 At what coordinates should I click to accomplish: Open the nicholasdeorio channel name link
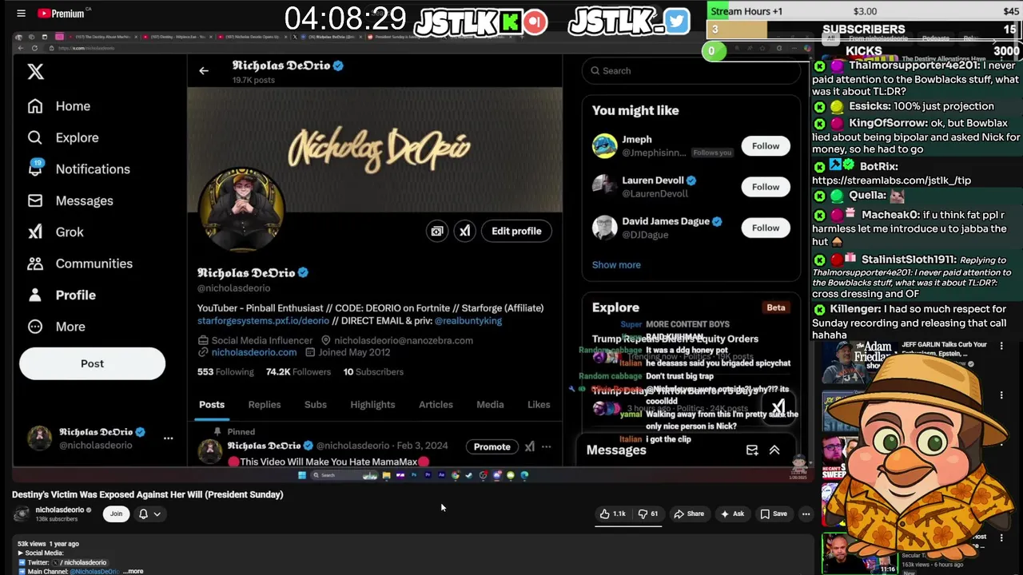tap(60, 510)
